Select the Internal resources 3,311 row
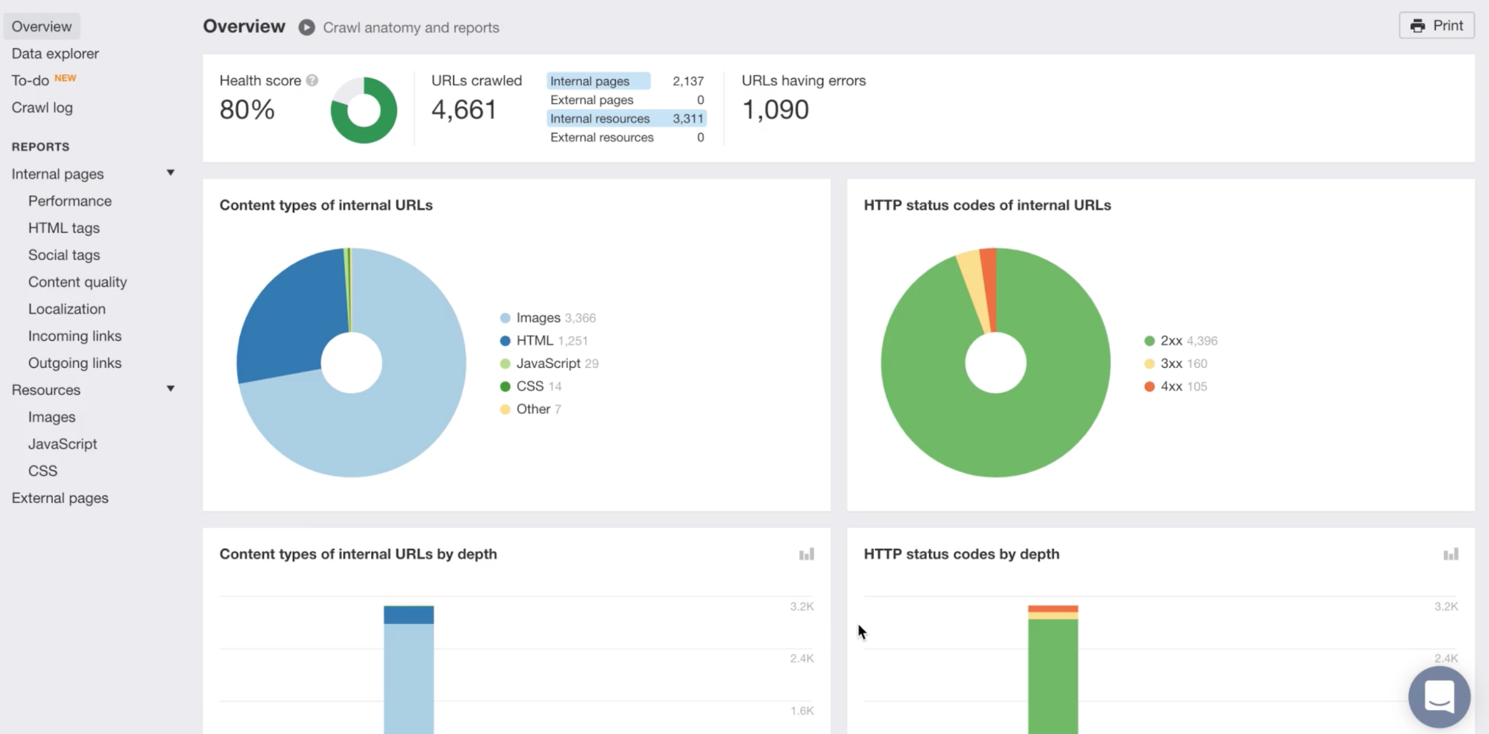 (626, 118)
